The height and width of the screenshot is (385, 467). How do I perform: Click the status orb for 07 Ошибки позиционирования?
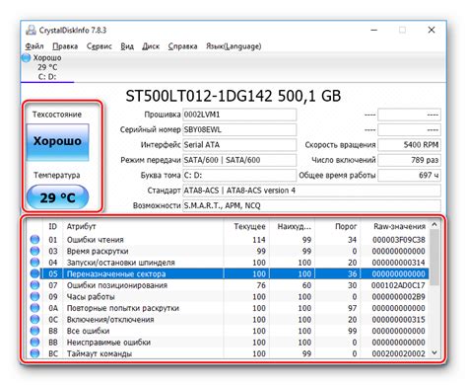[34, 285]
